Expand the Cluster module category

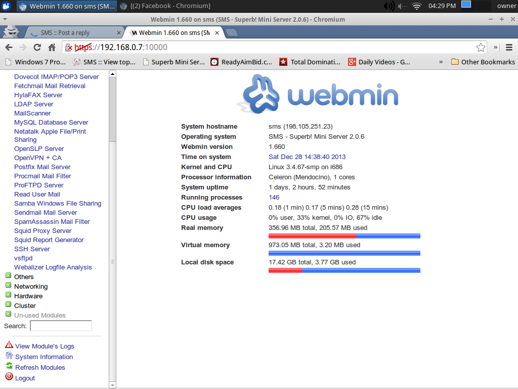(x=8, y=305)
